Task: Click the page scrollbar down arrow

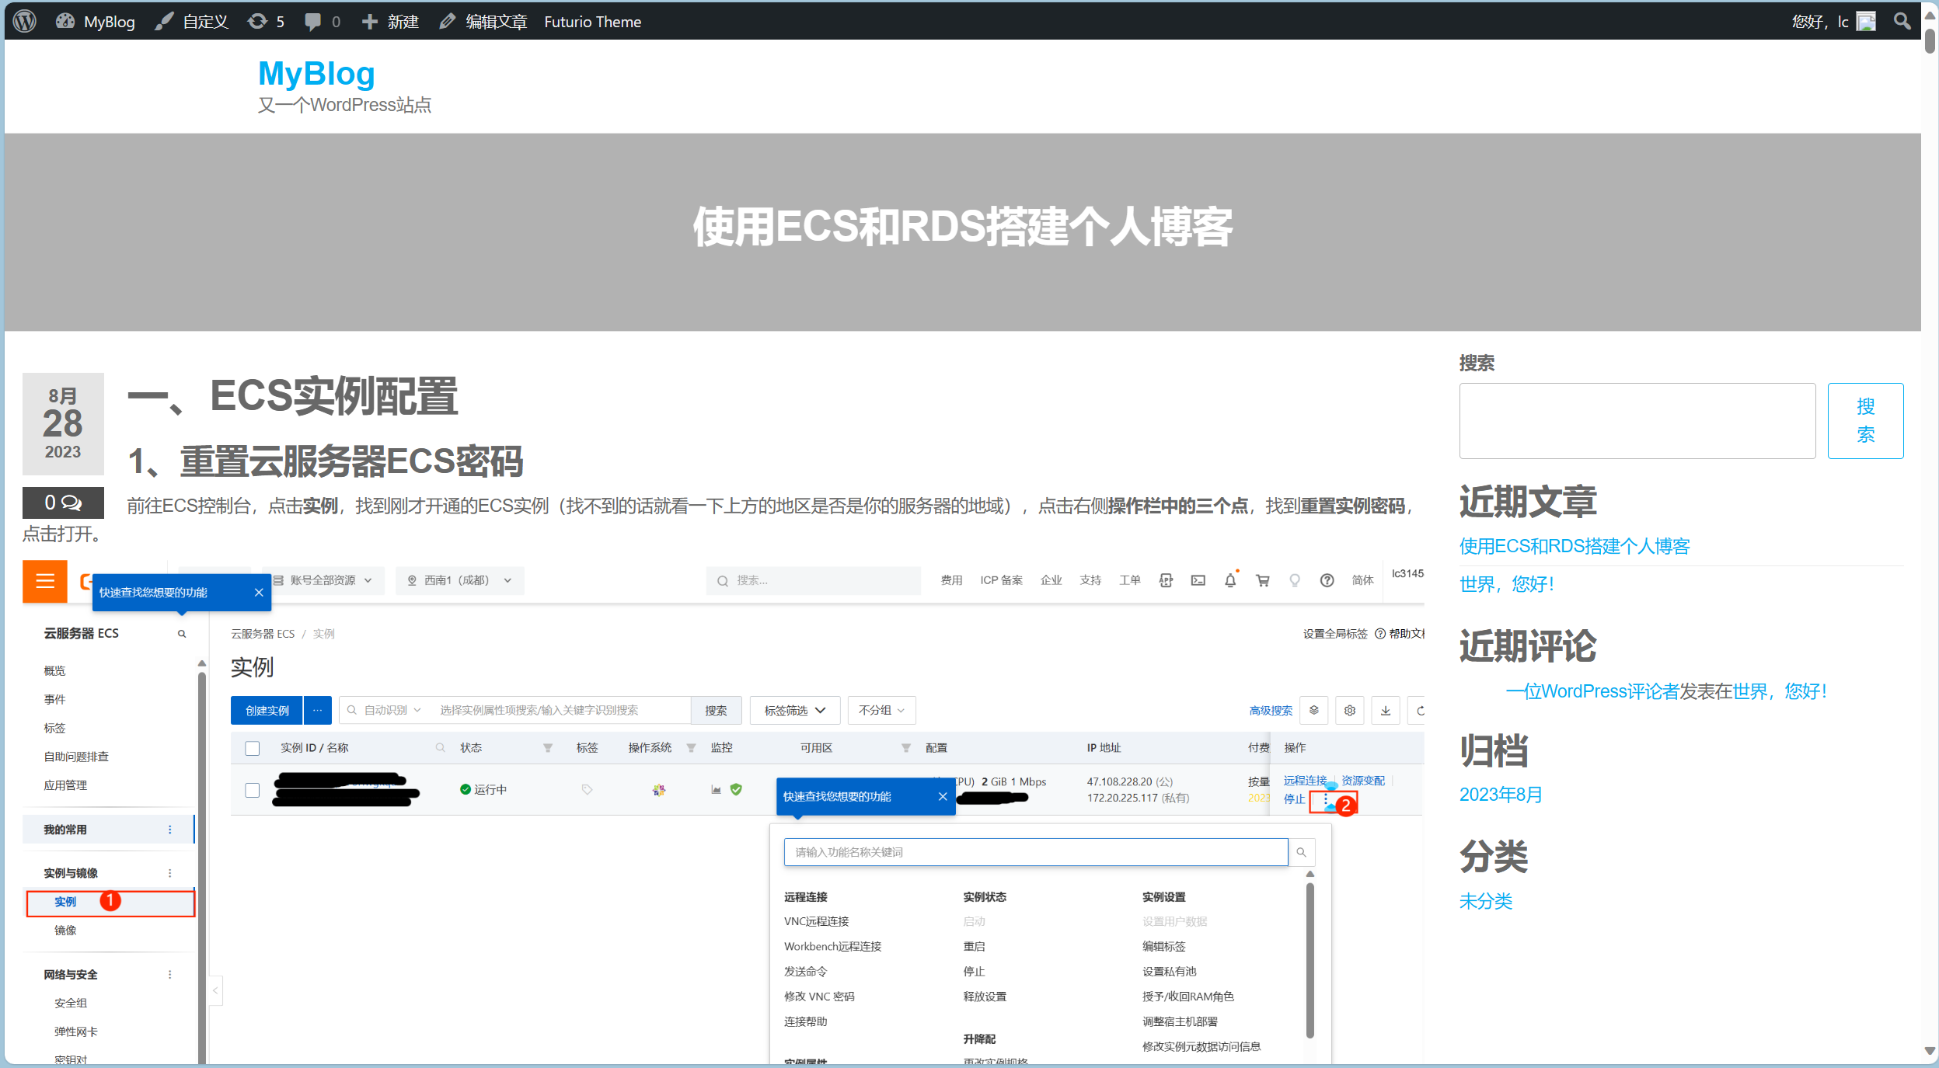Action: pyautogui.click(x=1930, y=1051)
